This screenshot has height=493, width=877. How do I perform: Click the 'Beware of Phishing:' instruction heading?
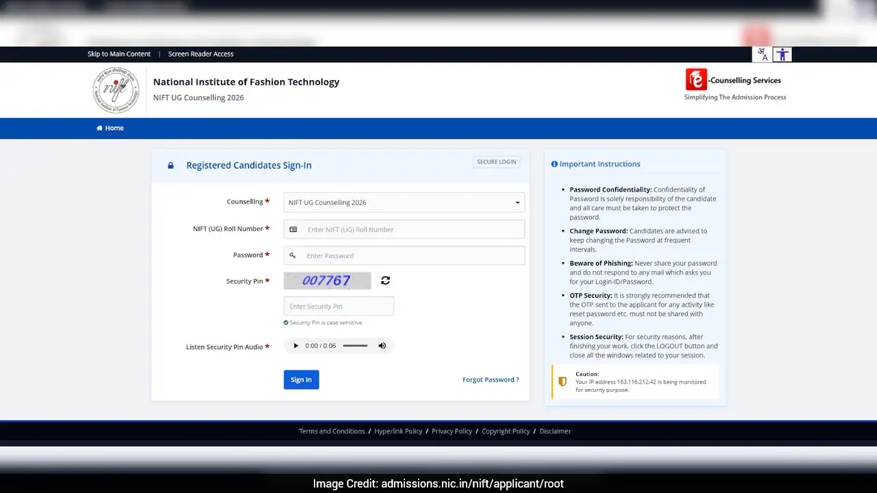tap(601, 264)
